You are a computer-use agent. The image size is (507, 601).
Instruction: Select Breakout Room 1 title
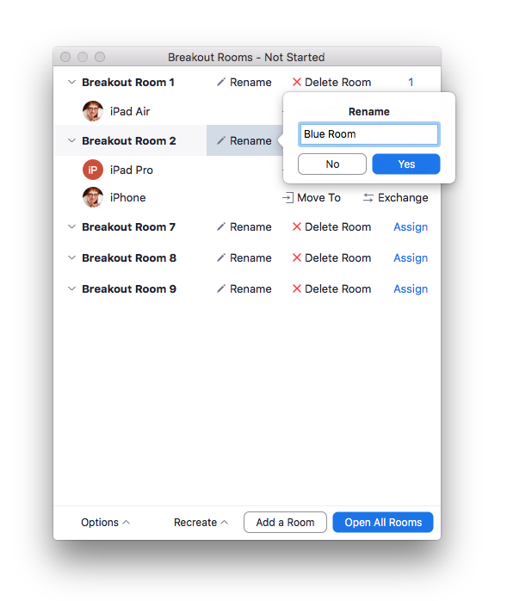point(128,82)
